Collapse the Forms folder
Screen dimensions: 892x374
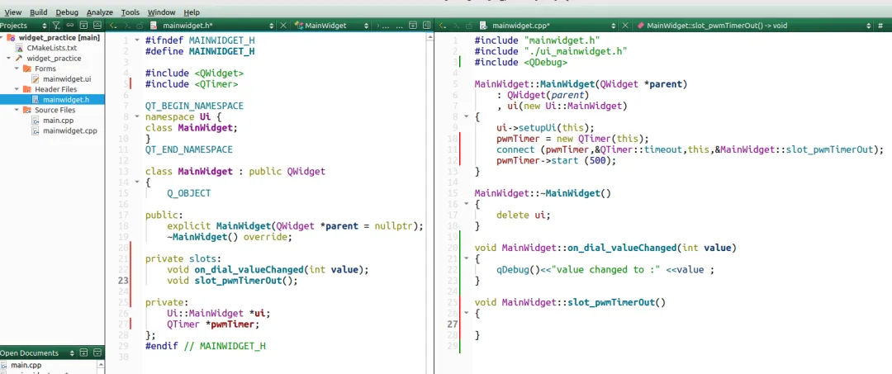(x=17, y=69)
